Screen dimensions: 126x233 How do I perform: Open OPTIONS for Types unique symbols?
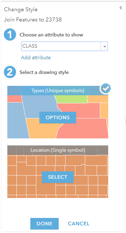click(x=58, y=117)
